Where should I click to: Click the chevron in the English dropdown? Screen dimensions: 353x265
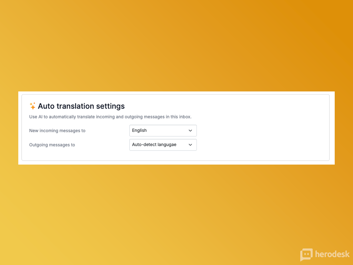pos(190,131)
